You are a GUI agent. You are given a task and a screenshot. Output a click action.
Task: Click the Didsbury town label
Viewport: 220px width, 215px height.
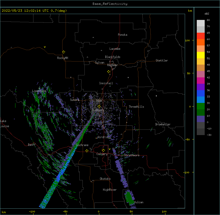tap(98, 110)
